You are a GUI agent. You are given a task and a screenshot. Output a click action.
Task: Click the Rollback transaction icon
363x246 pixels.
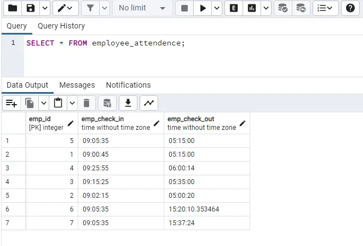tap(301, 8)
